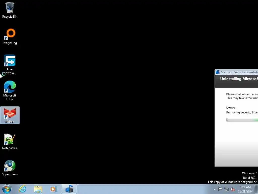Open the Notepad++ desktop shortcut
This screenshot has height=194, width=258.
point(10,142)
